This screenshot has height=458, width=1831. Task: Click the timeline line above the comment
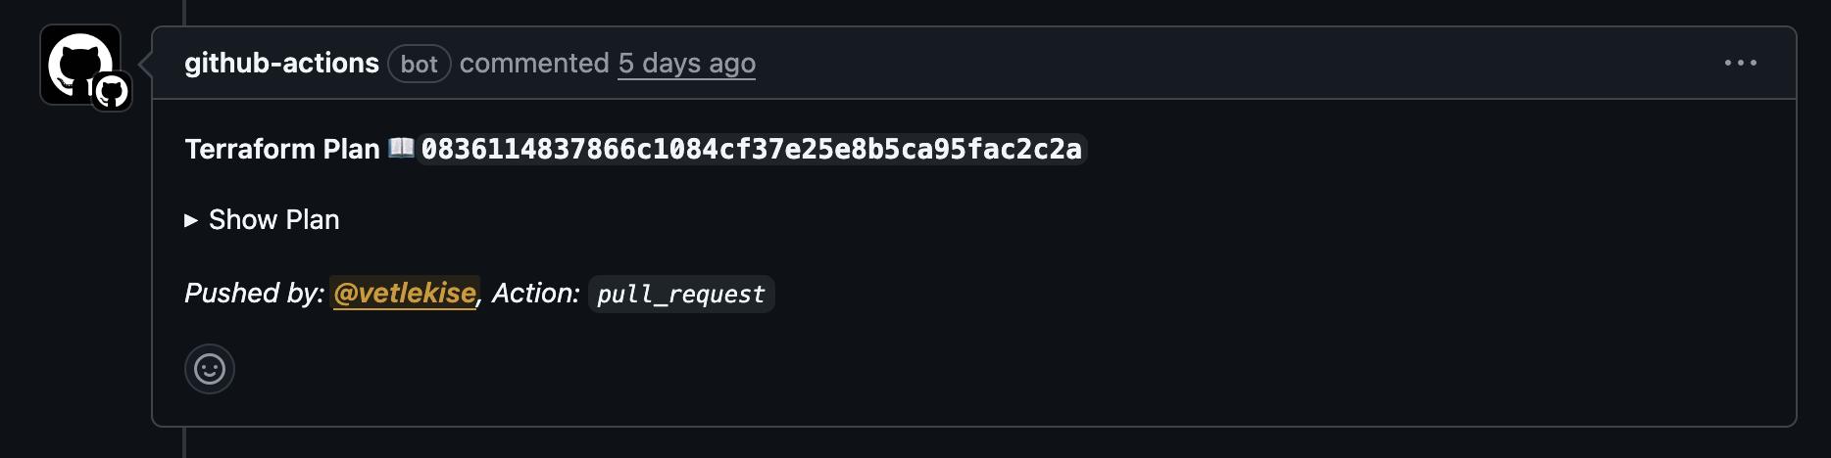tap(183, 11)
